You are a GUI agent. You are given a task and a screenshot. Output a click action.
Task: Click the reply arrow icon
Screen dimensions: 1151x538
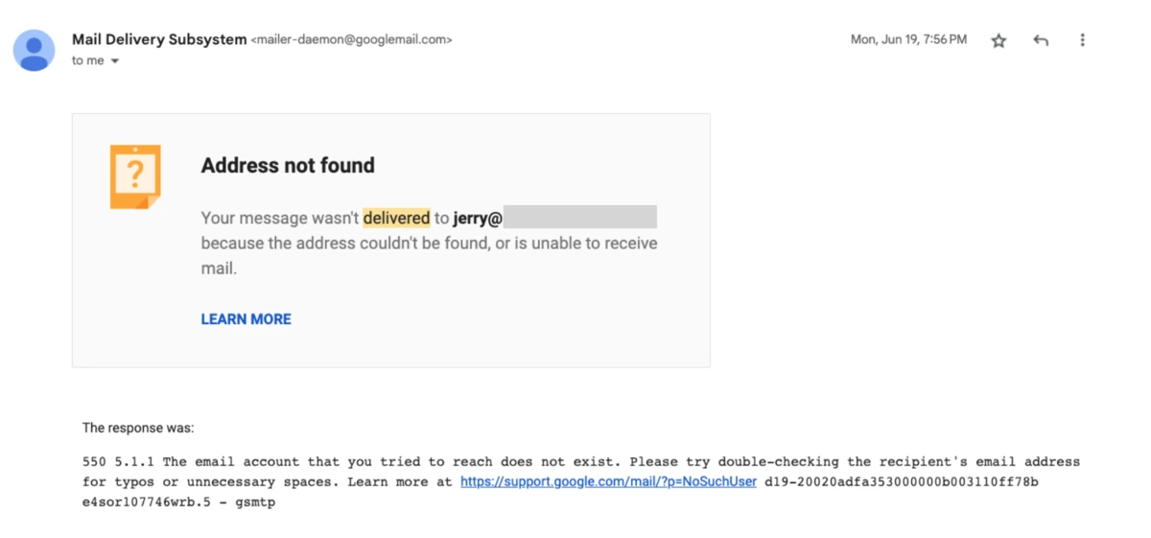tap(1041, 40)
